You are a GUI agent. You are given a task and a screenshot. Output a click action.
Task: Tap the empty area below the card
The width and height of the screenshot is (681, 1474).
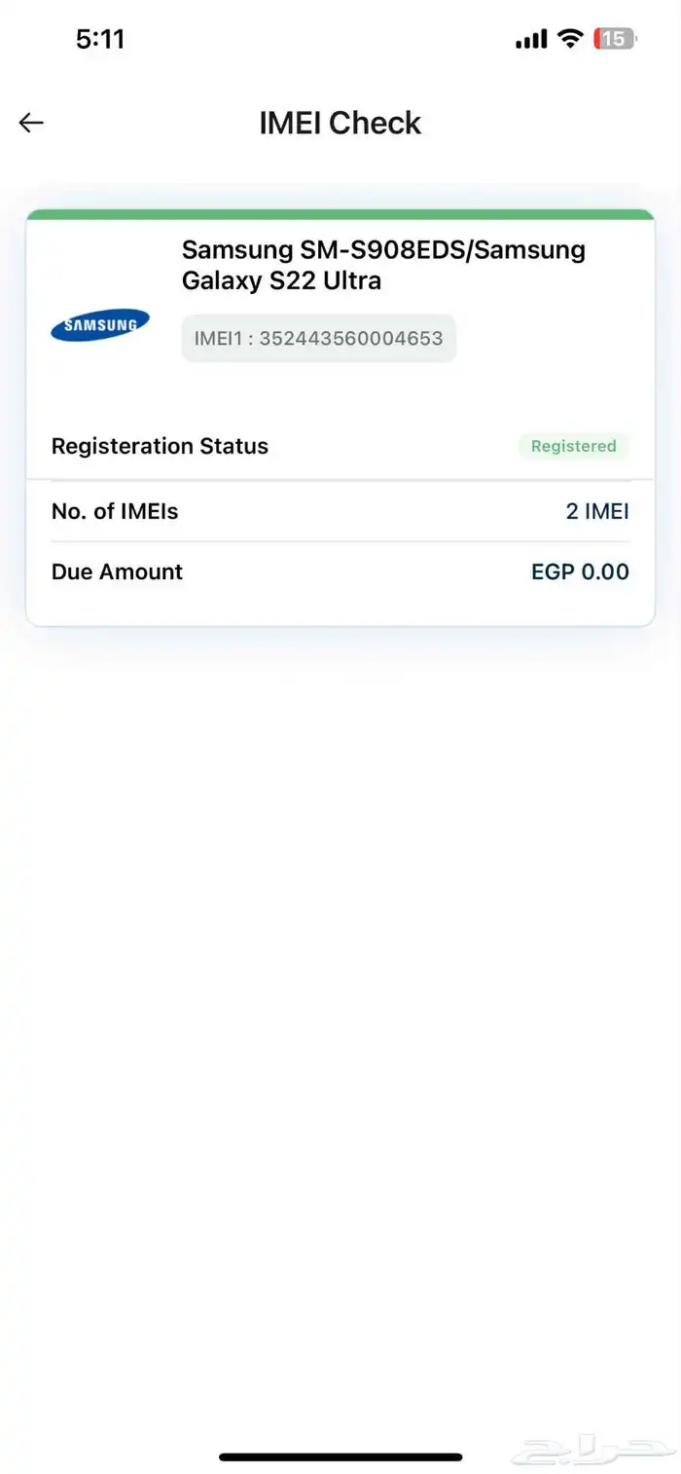[340, 974]
